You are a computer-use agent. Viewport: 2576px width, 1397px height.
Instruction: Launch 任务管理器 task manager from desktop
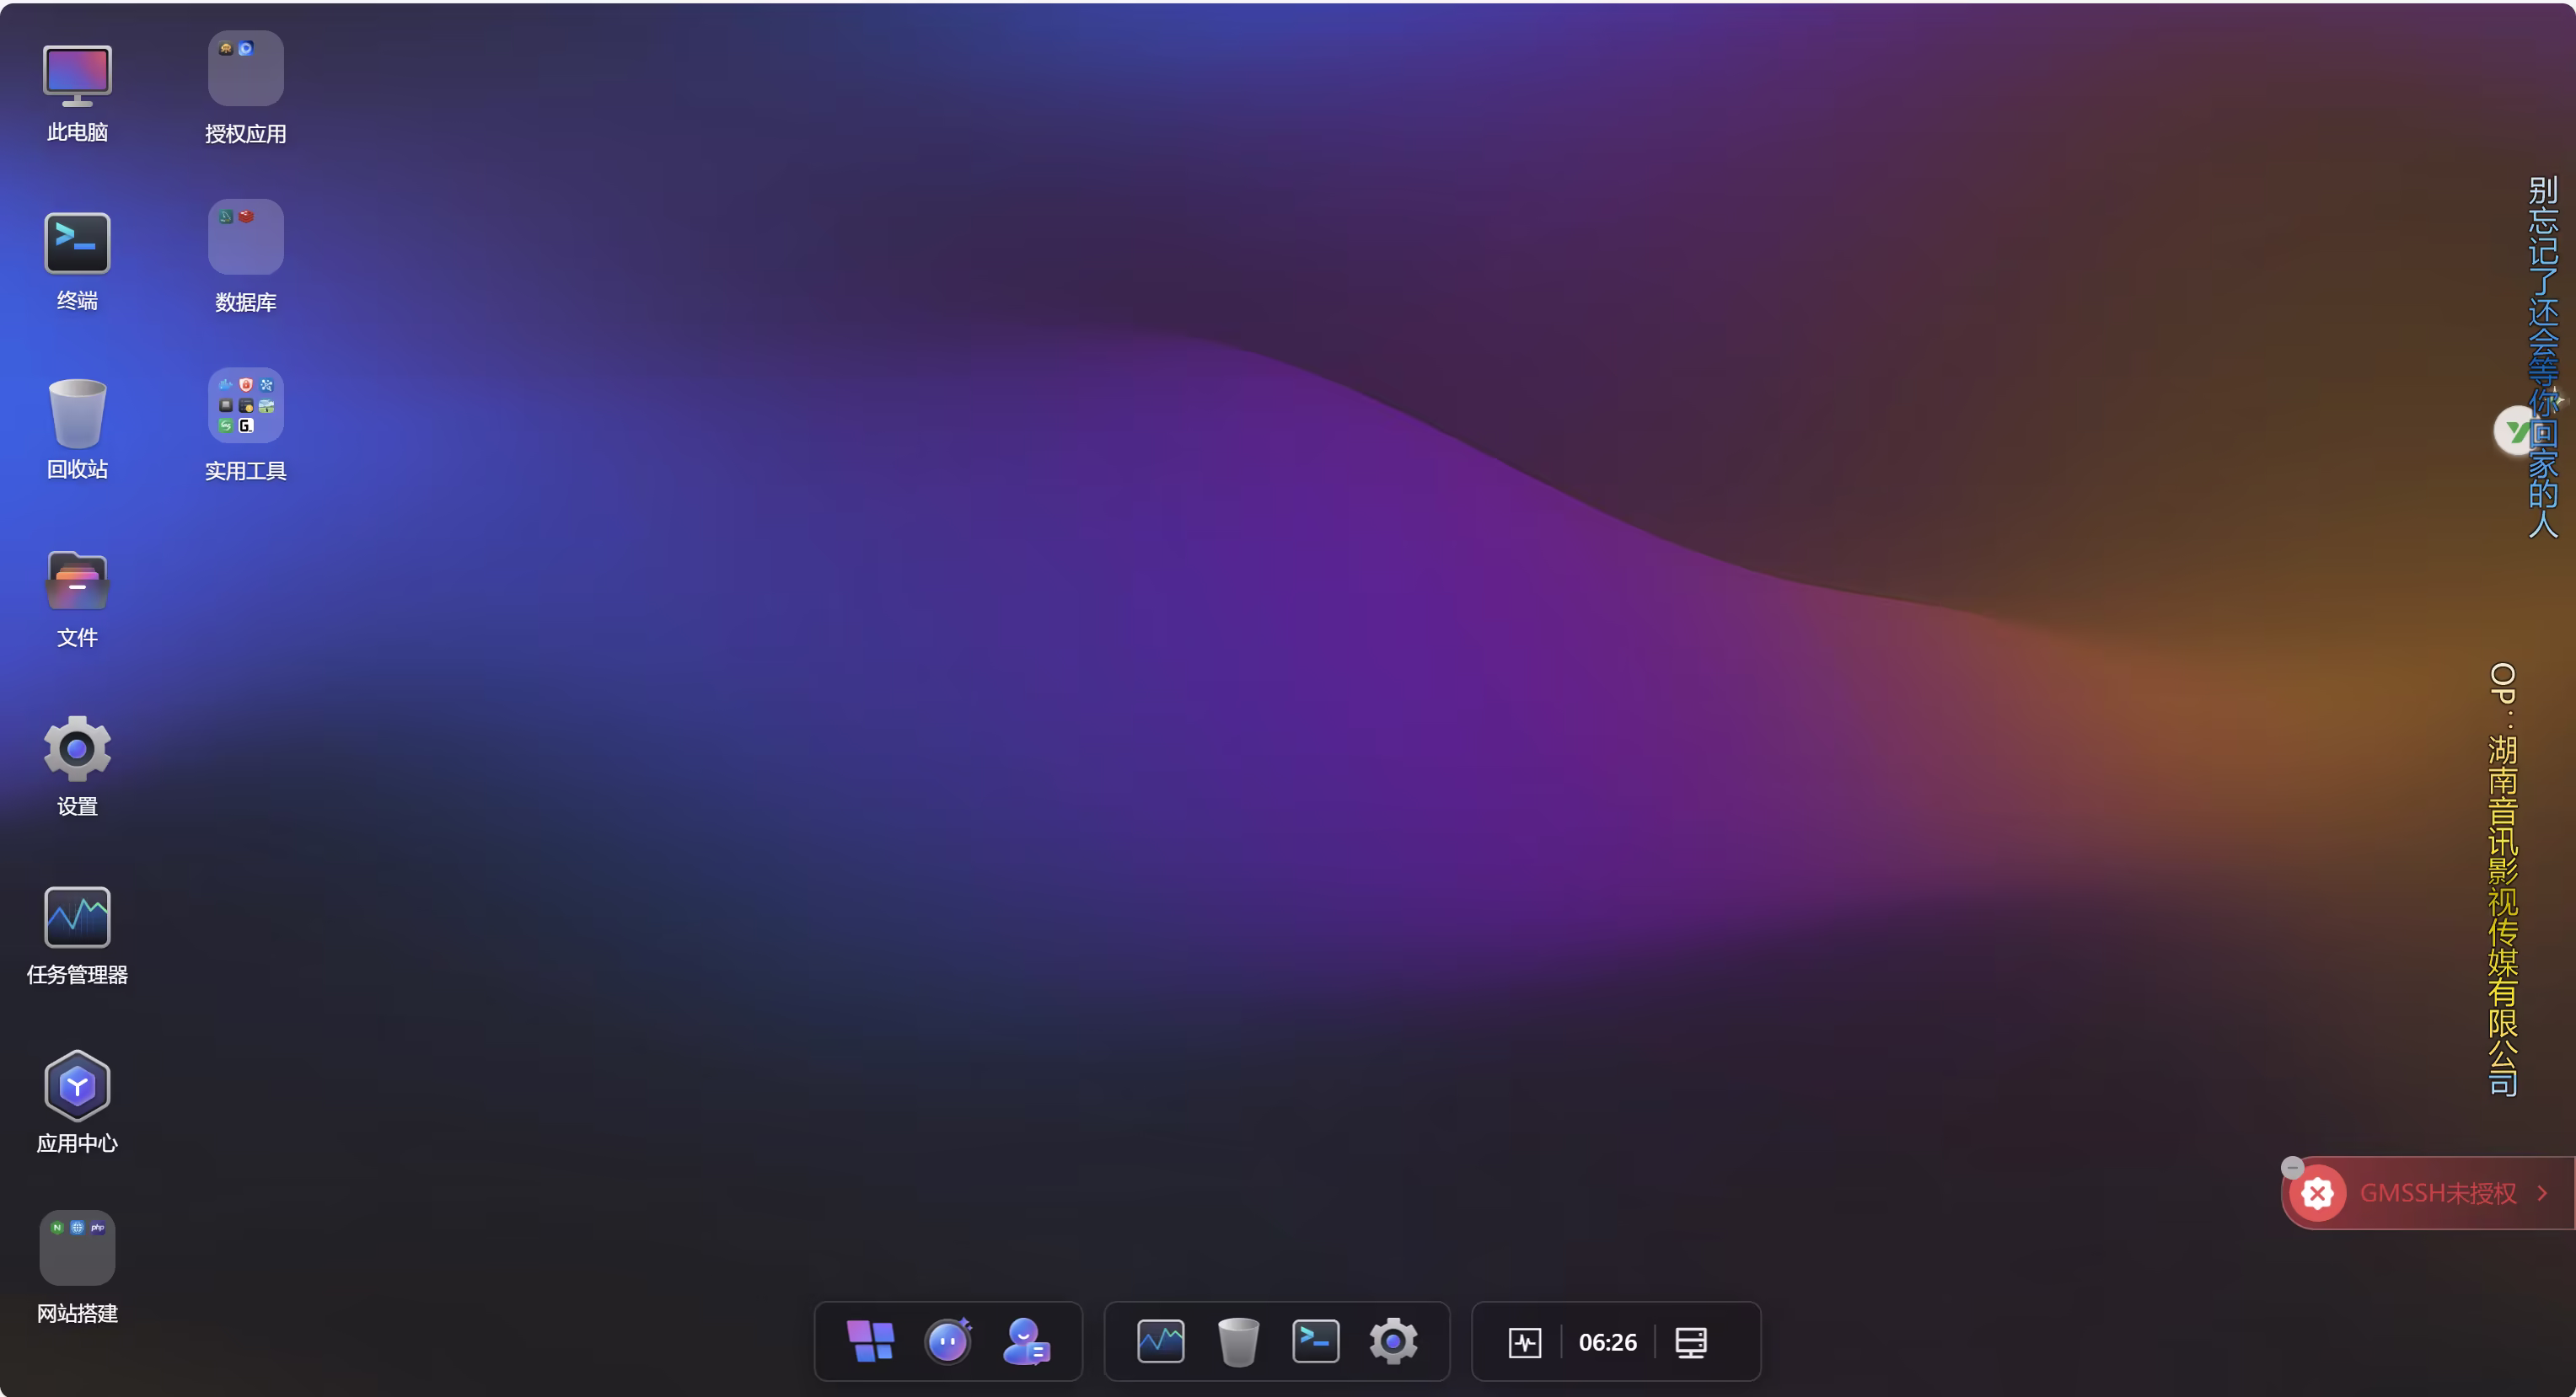(x=77, y=917)
